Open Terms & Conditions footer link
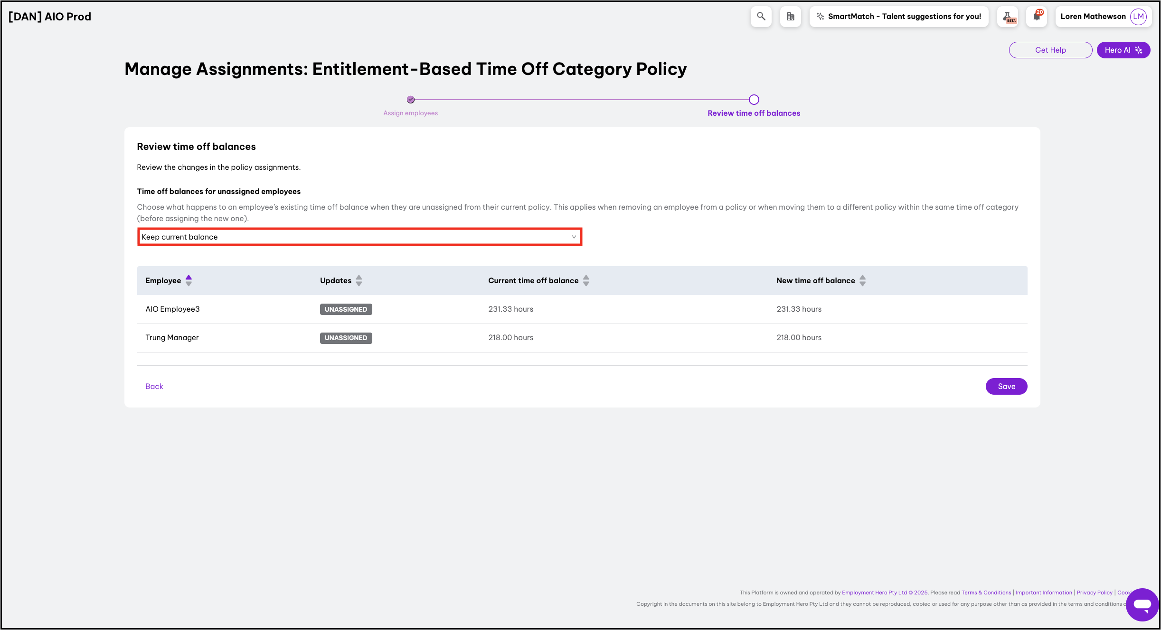Screen dimensions: 1161x630 986,593
